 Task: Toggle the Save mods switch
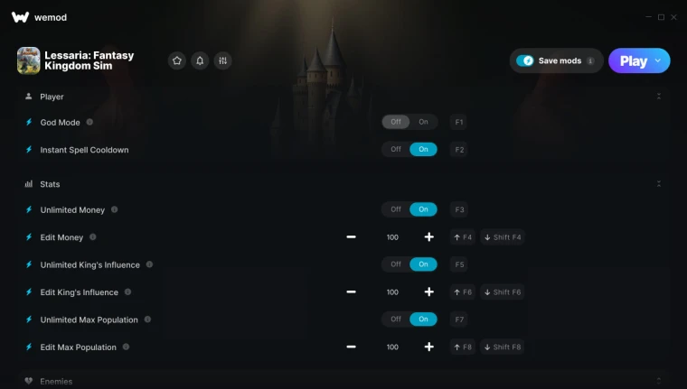tap(525, 60)
